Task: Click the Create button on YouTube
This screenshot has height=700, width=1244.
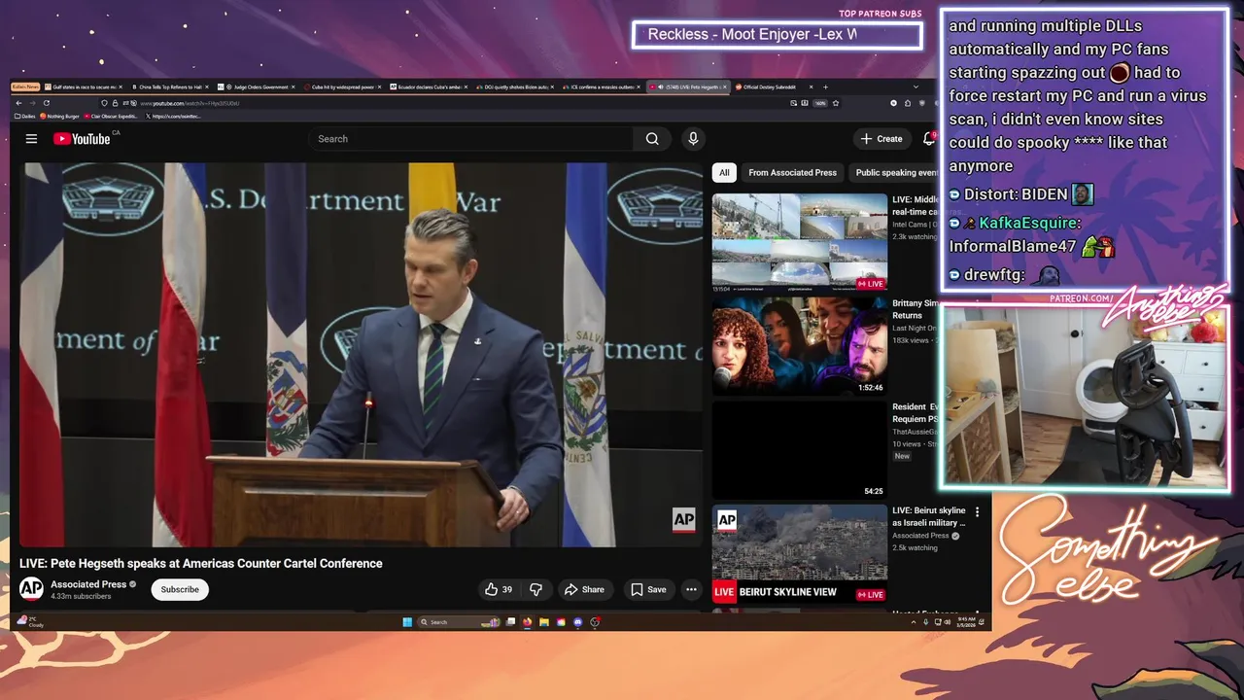Action: (881, 139)
